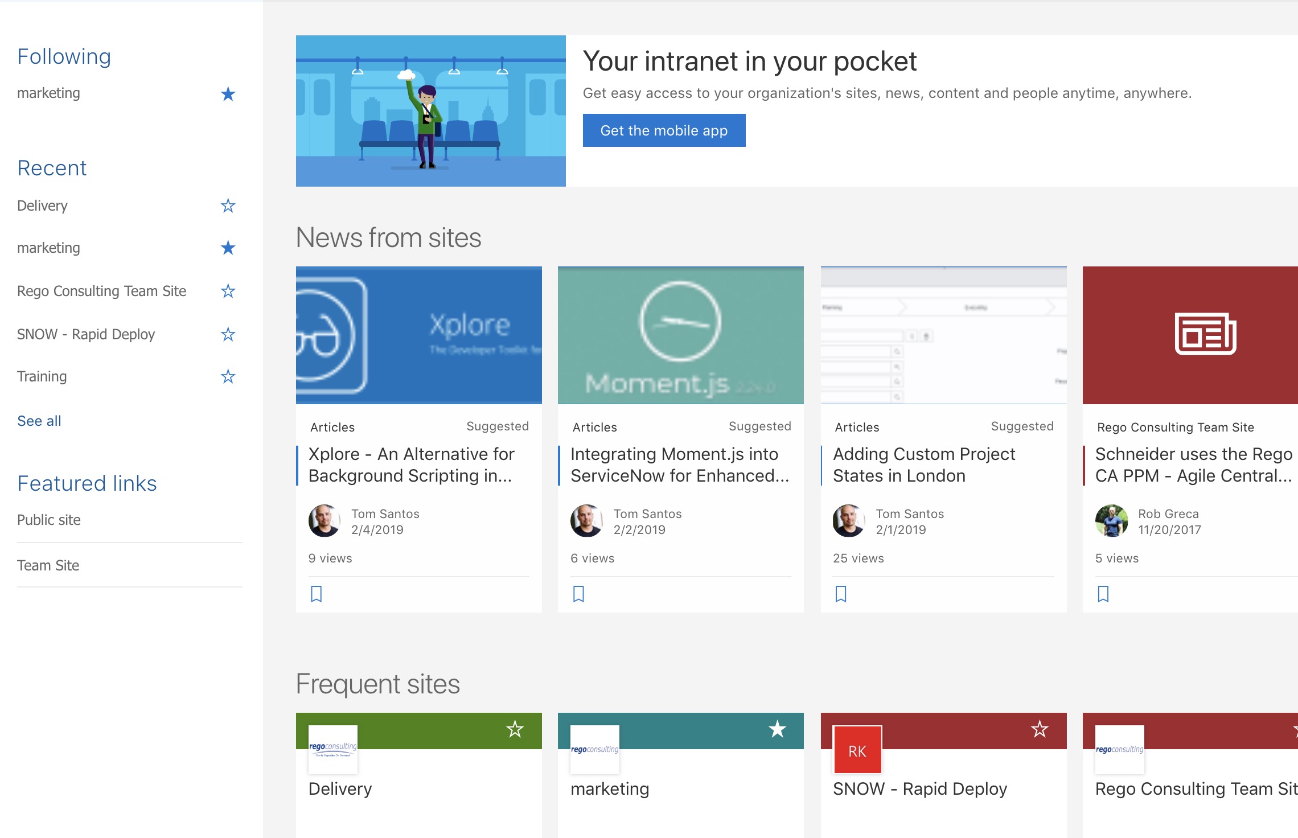Star the SNOW - Rapid Deploy site card
1298x838 pixels.
click(1040, 729)
